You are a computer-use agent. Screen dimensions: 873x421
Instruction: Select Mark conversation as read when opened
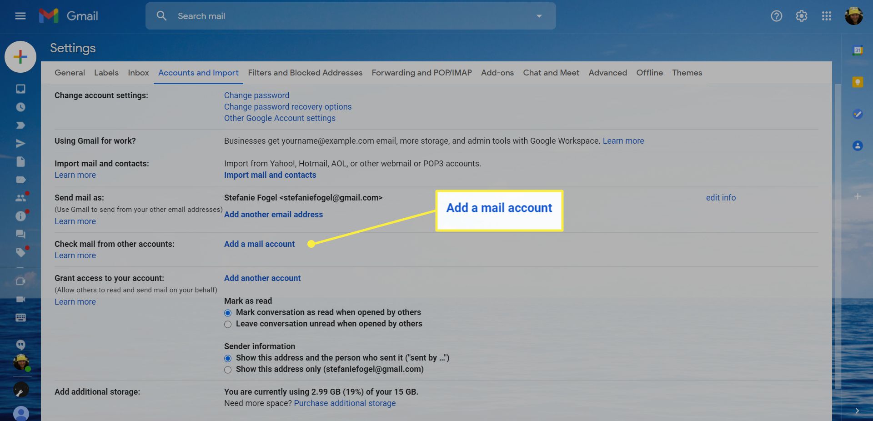(x=228, y=313)
